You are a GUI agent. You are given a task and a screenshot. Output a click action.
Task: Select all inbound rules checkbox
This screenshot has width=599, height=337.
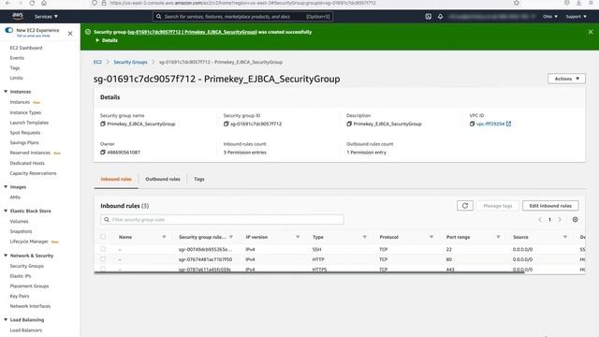(103, 237)
